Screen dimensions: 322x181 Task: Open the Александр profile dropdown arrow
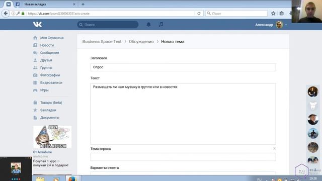(286, 25)
